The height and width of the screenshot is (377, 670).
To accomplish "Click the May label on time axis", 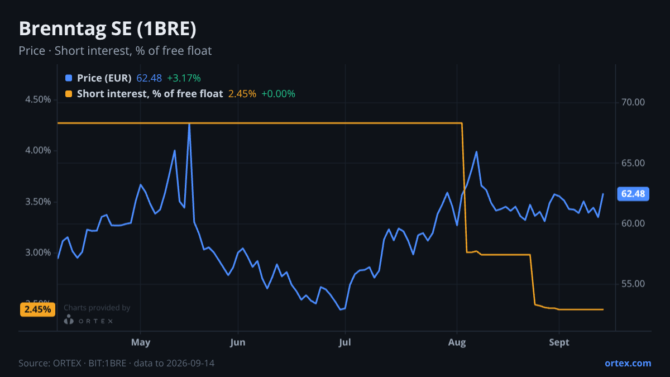I will click(x=140, y=342).
